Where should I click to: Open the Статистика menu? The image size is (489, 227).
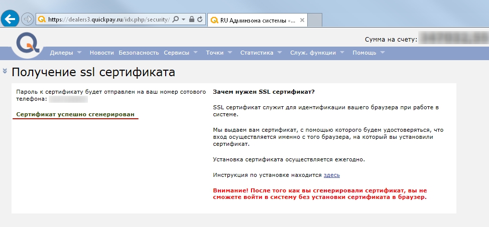(261, 53)
